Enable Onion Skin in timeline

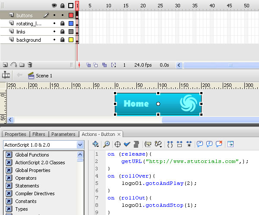(x=88, y=65)
